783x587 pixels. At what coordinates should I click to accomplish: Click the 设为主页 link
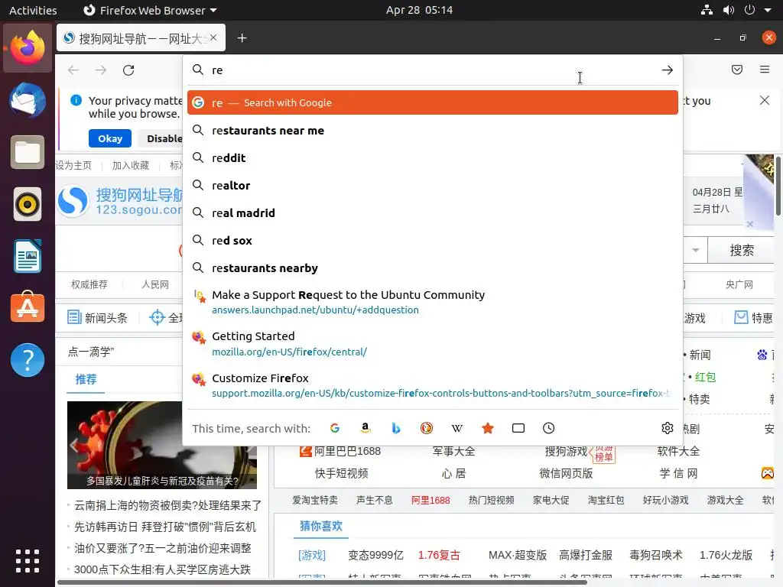pyautogui.click(x=73, y=165)
